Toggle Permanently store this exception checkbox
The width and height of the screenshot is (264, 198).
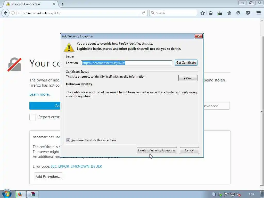click(68, 140)
